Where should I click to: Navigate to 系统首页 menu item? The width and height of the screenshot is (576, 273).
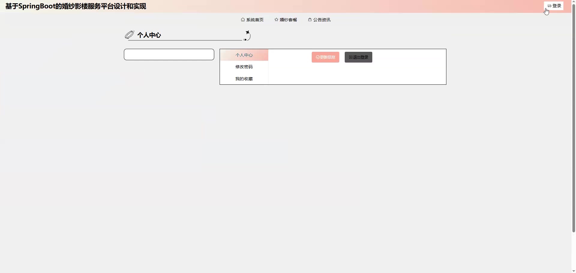tap(254, 19)
